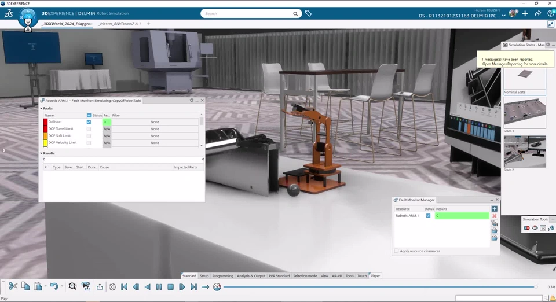Click the share/export upload icon
Image resolution: width=556 pixels, height=302 pixels.
coord(100,287)
